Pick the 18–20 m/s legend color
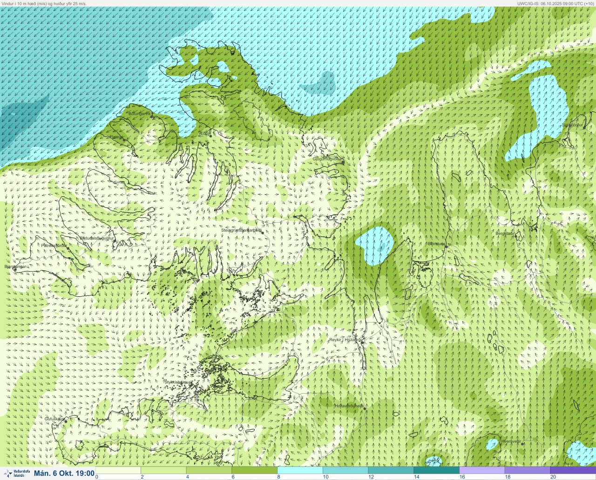596x480 pixels. tap(528, 470)
